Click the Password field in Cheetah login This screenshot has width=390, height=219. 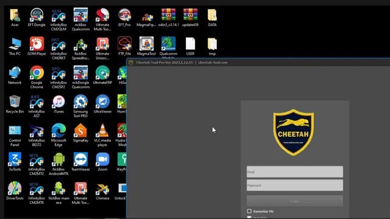(295, 185)
